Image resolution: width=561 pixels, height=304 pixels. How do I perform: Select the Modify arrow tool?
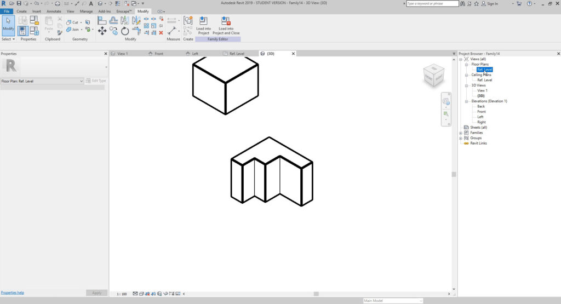[8, 25]
